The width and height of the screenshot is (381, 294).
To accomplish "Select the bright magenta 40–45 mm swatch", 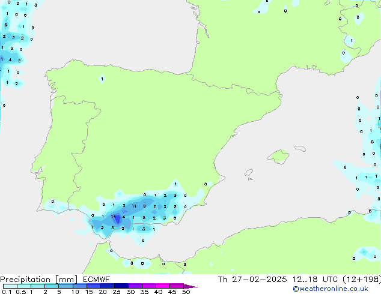I will point(163,286).
